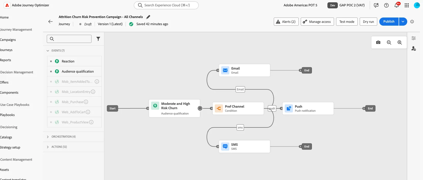Open the profile attributes icon below the sliders icon
423x180 pixels.
pyautogui.click(x=414, y=48)
